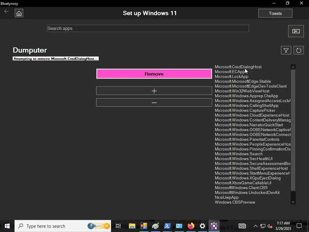The height and width of the screenshot is (232, 309).
Task: Select Microsoft.Windows.PeopleExperienceHost entry
Action: tap(253, 144)
